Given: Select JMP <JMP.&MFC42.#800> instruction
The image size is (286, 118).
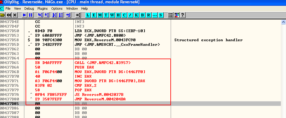Looking at the screenshot, I should 100,35.
